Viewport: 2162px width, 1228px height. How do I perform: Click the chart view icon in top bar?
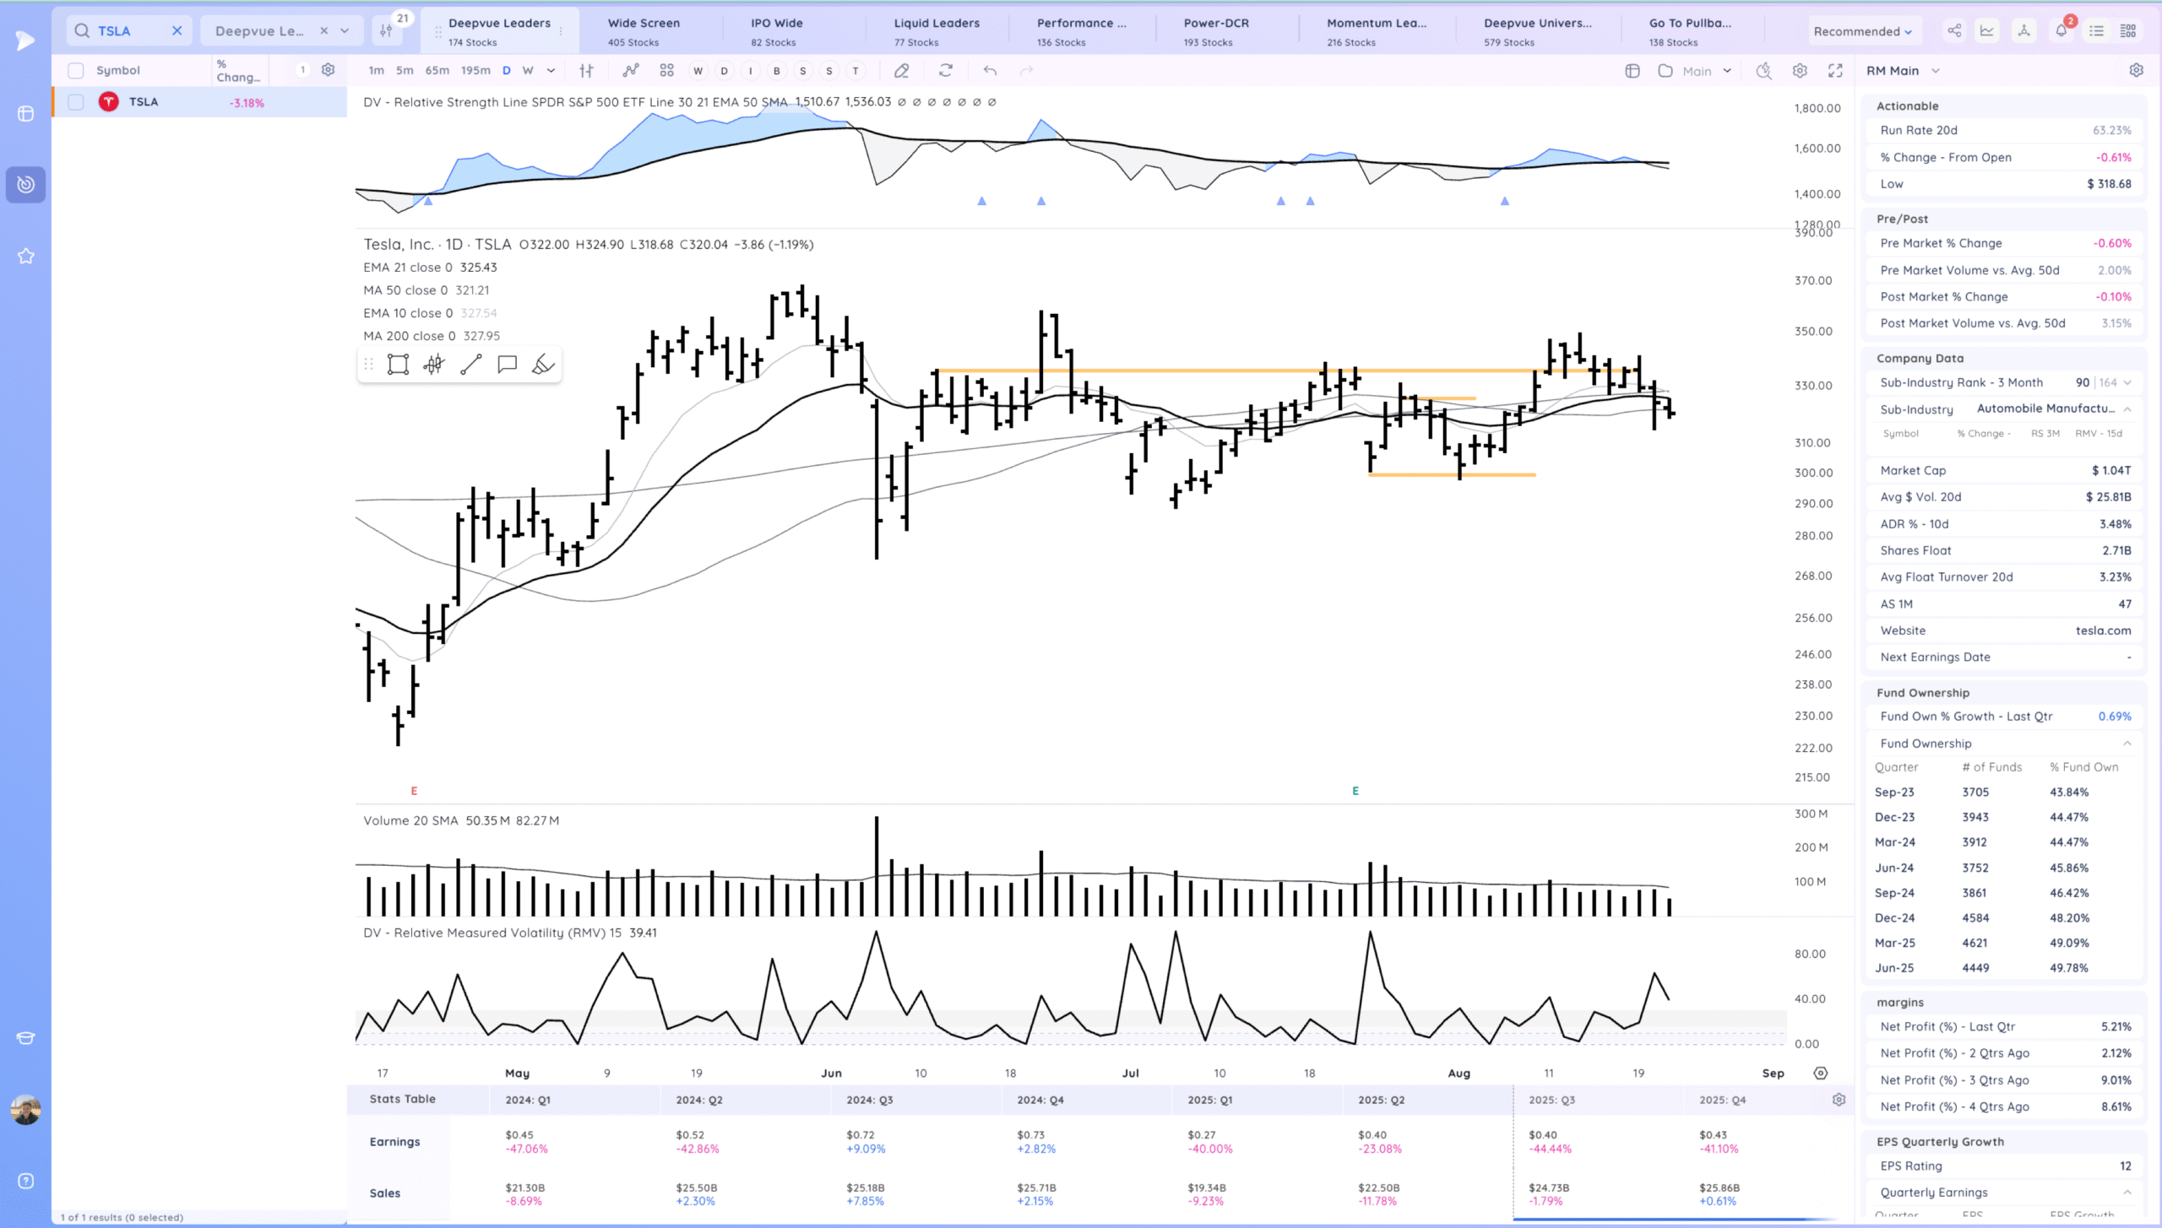click(1987, 30)
